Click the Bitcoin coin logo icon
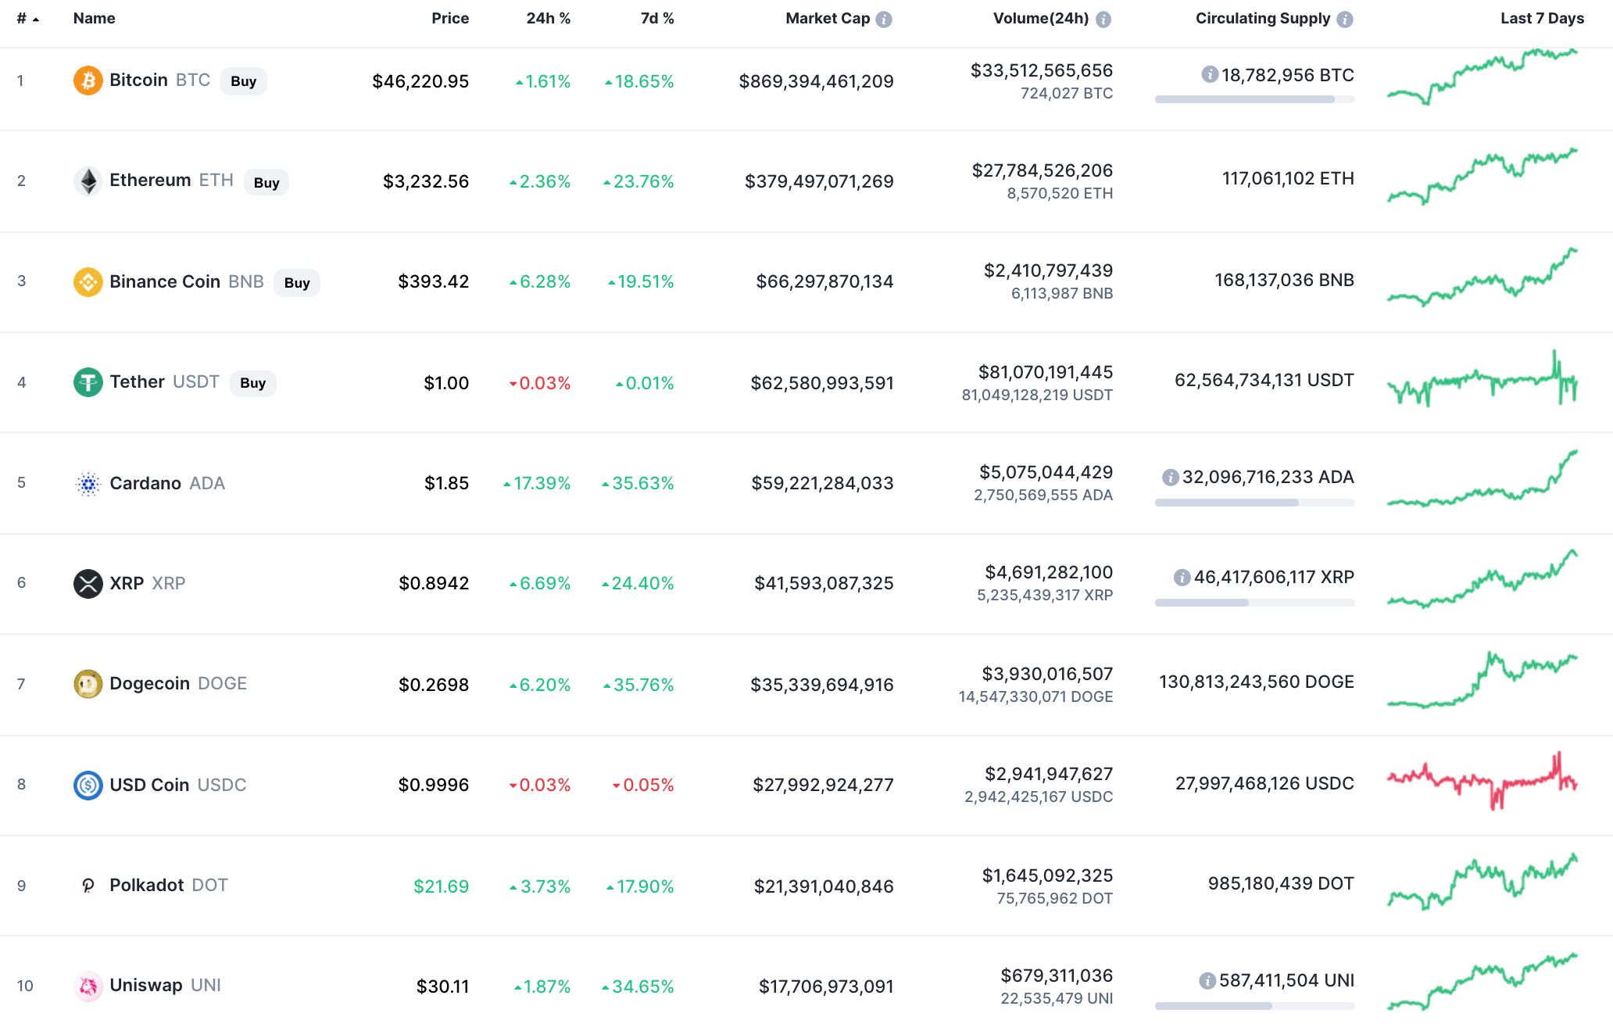This screenshot has width=1613, height=1024. (88, 81)
